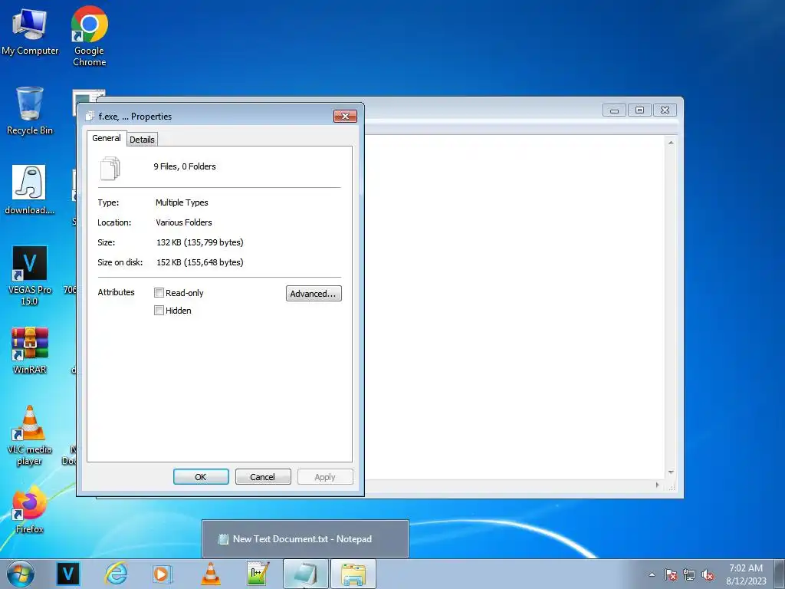Viewport: 785px width, 589px height.
Task: Click the network tray icon
Action: click(689, 574)
